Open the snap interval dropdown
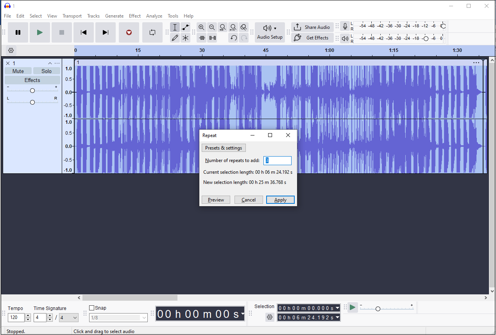496x335 pixels. [118, 317]
